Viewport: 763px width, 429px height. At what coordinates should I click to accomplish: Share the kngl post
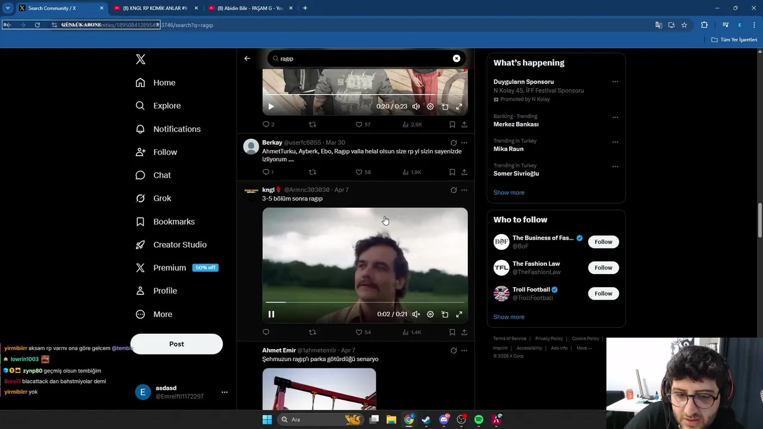464,332
